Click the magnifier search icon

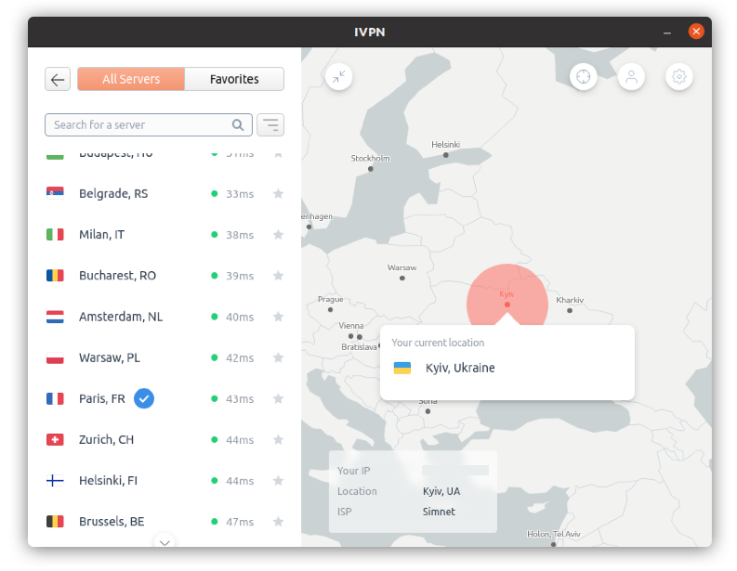tap(238, 125)
